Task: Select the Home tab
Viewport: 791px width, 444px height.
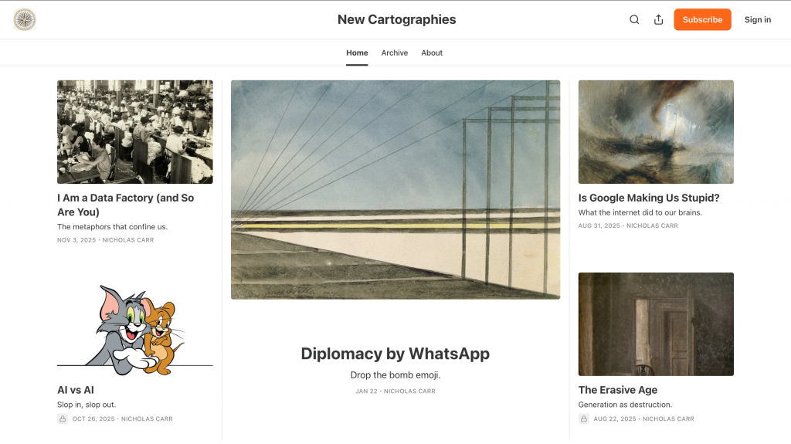Action: [357, 53]
